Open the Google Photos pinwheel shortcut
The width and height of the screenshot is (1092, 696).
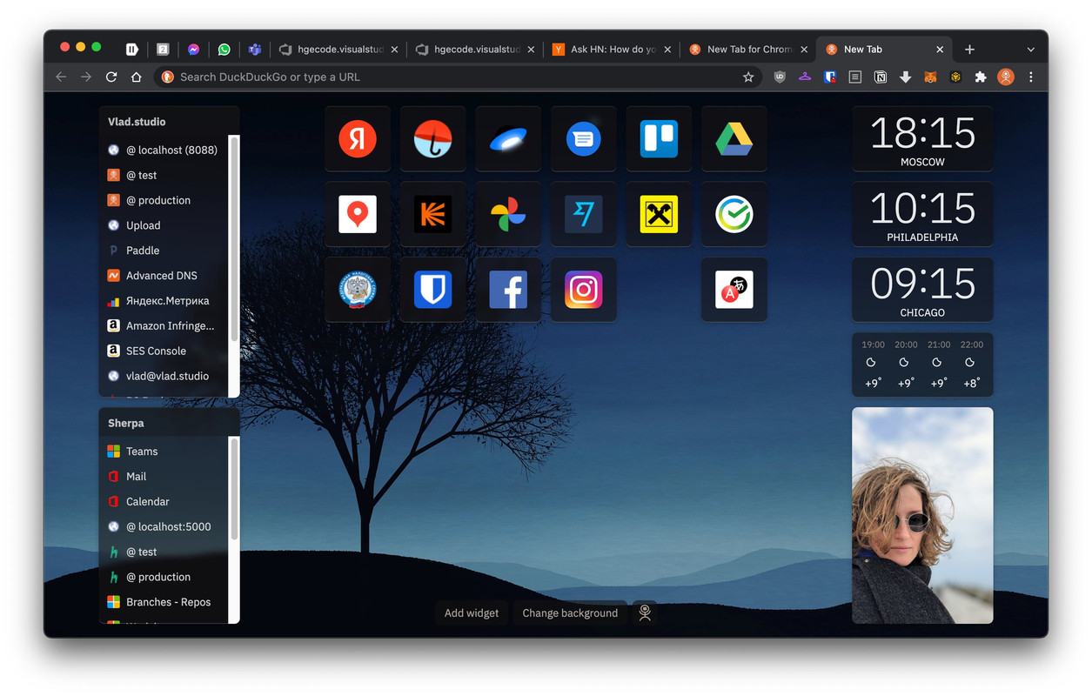tap(508, 214)
